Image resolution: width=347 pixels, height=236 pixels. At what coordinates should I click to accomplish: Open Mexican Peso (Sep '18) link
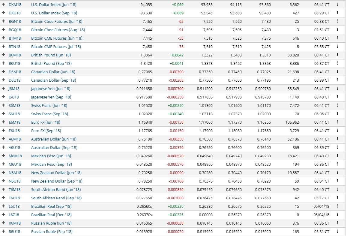pos(52,165)
